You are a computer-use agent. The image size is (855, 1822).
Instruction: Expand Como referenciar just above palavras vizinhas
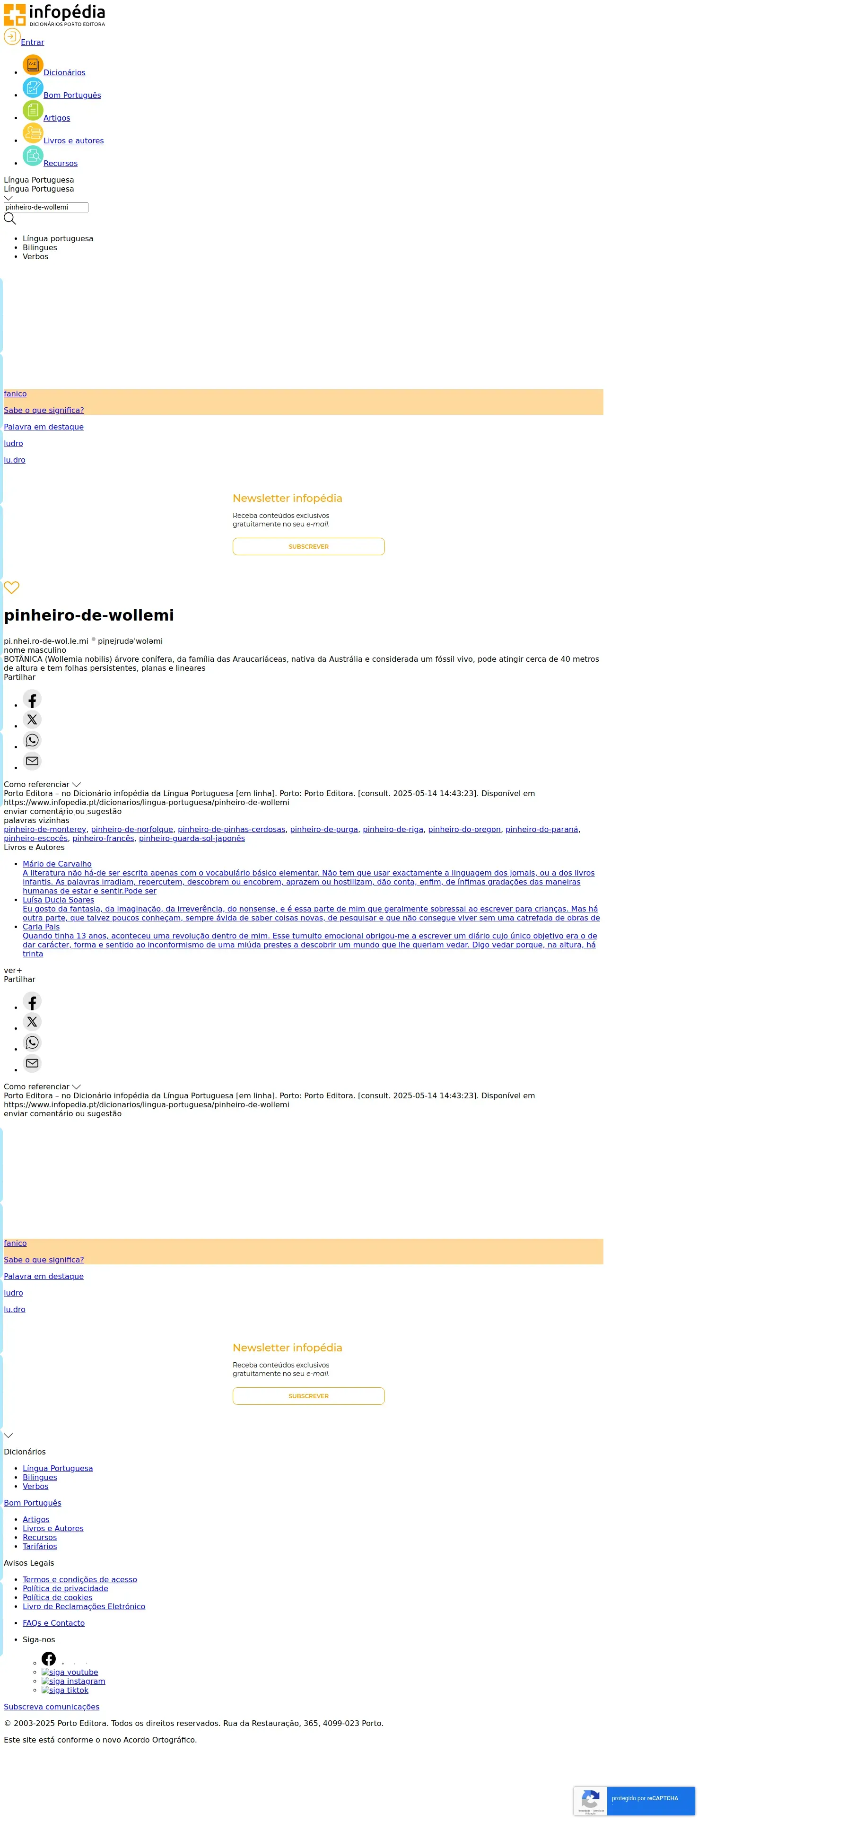77,784
